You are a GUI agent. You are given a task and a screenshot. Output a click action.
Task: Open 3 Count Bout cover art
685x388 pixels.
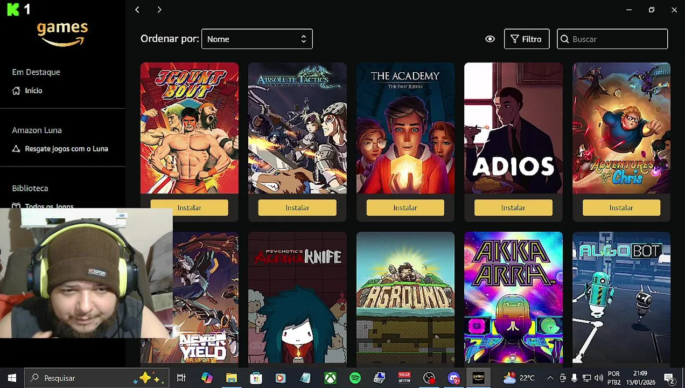tap(189, 128)
